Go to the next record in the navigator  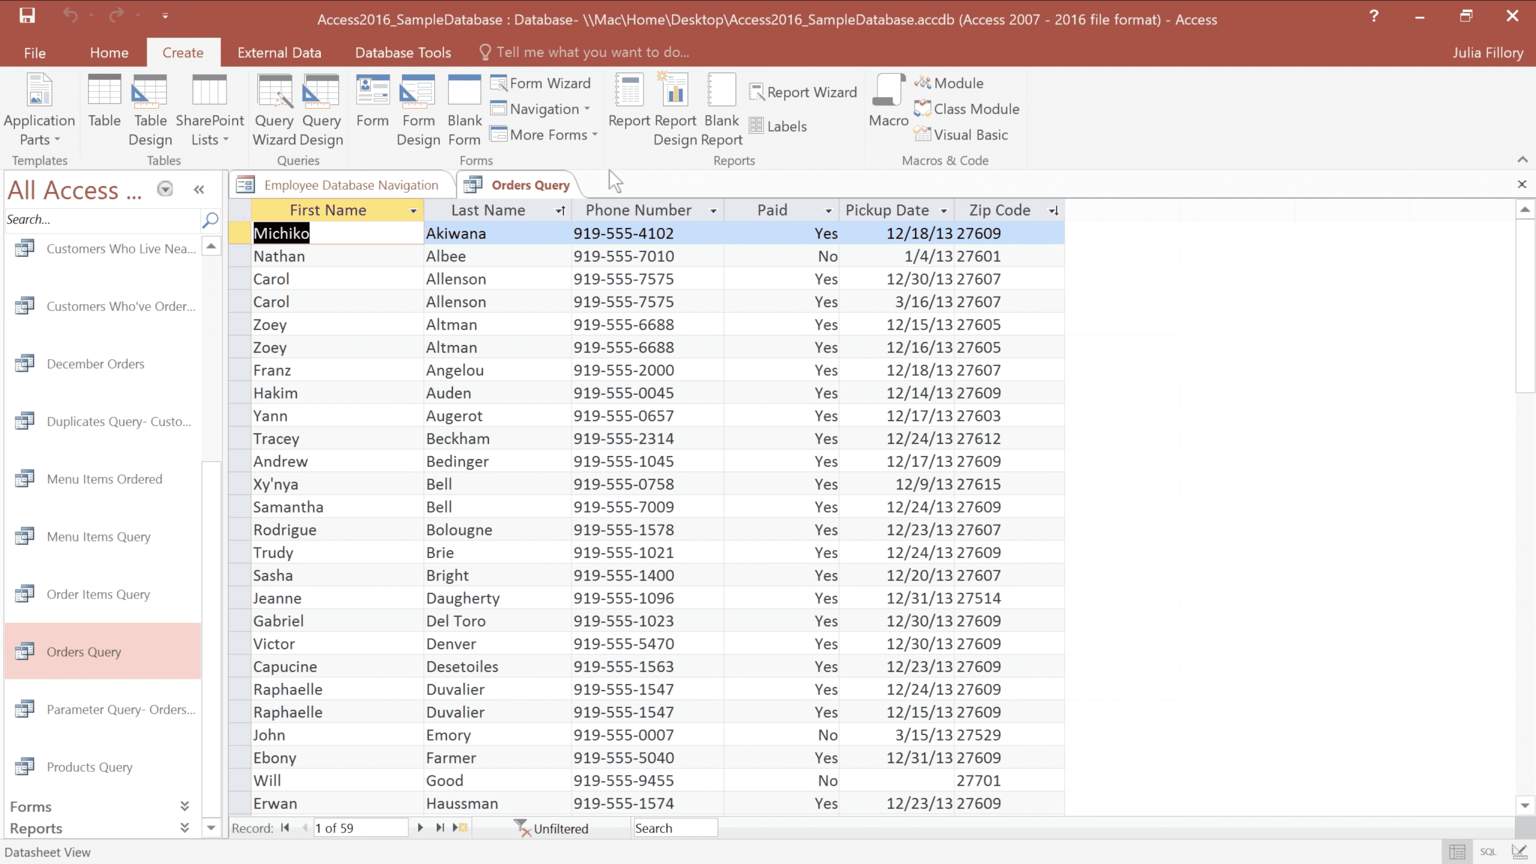(x=420, y=828)
